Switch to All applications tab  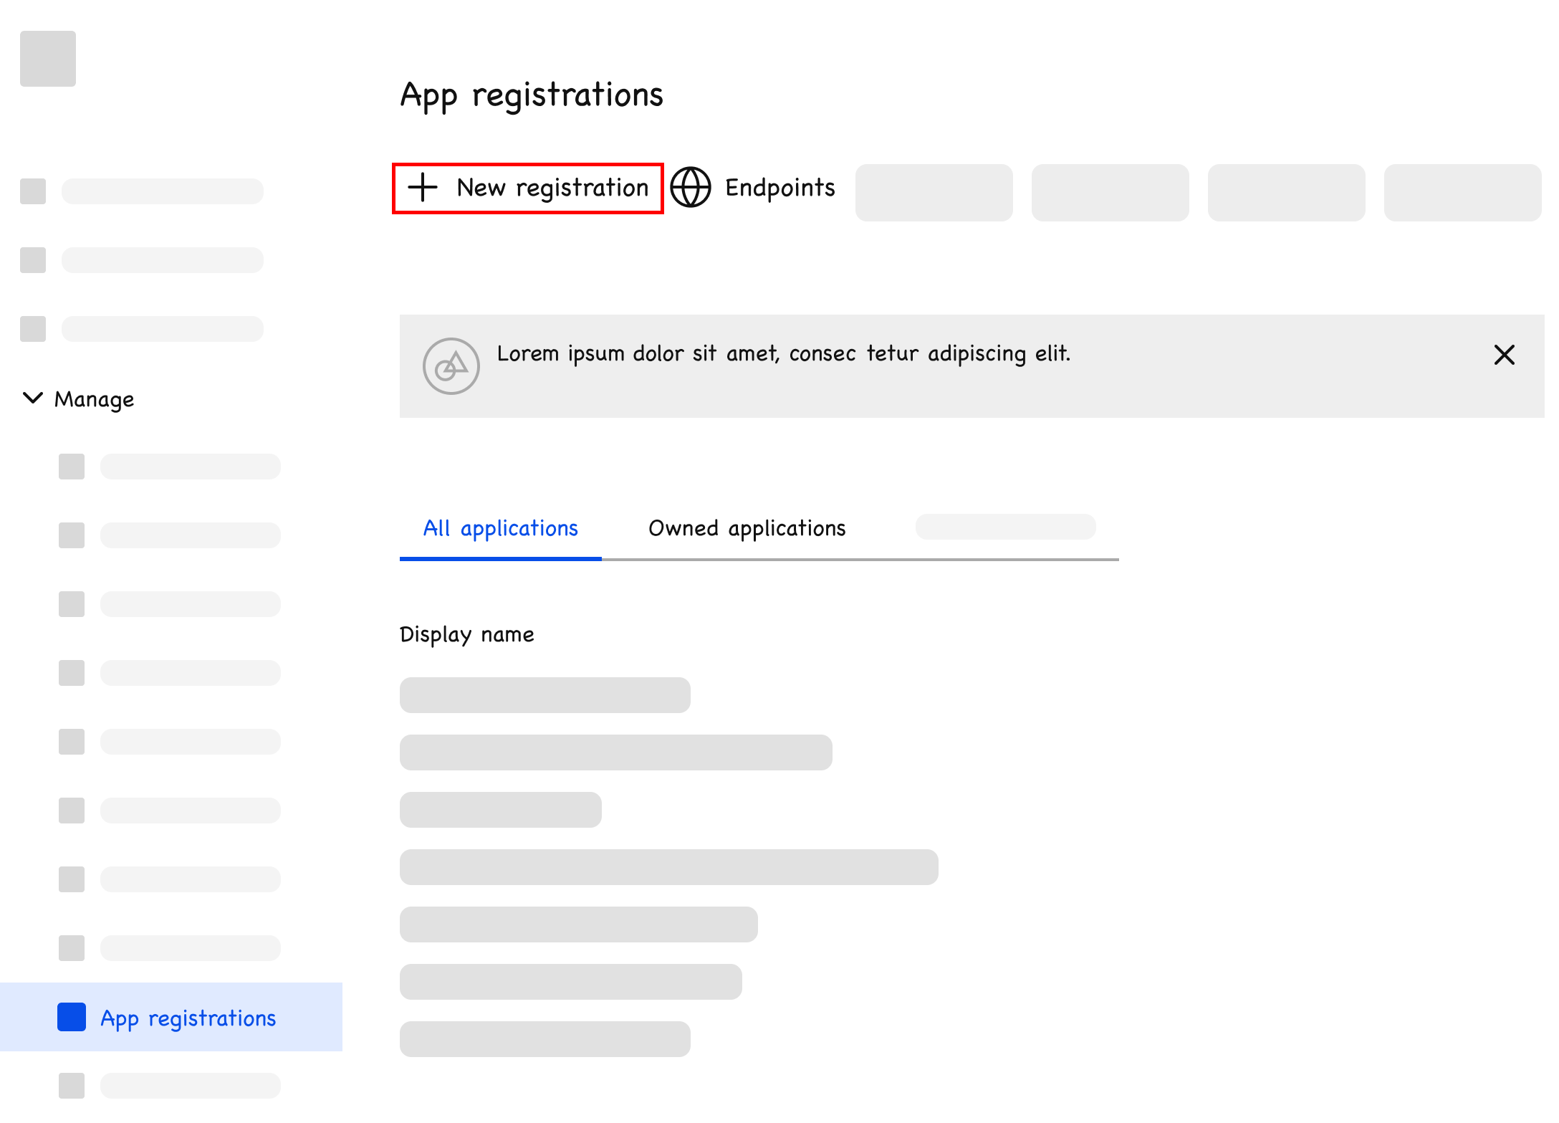pyautogui.click(x=500, y=529)
